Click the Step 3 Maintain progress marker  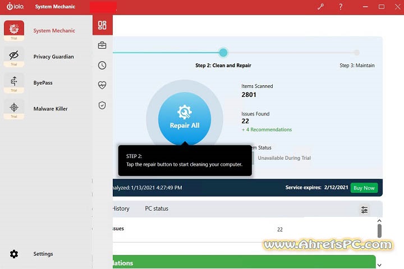pyautogui.click(x=357, y=53)
